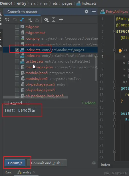Fold the comment block at line 6
129x176 pixels.
tap(114, 51)
